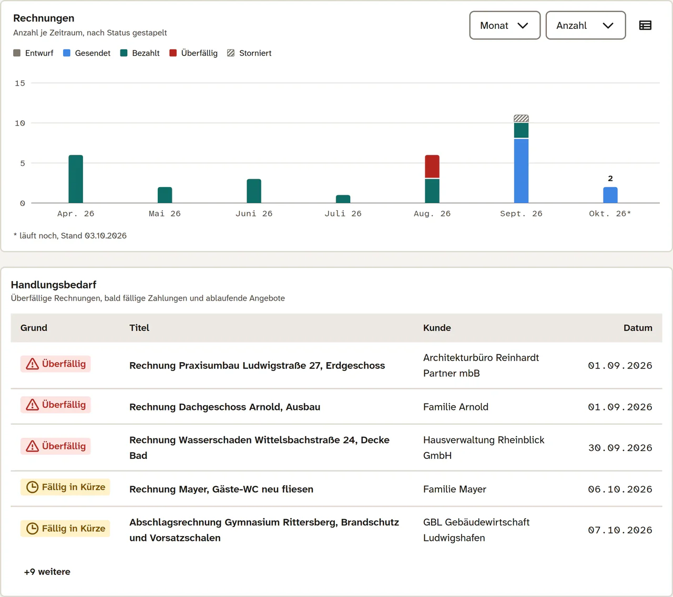Click customer Familie Arnold
The width and height of the screenshot is (673, 597).
(456, 407)
